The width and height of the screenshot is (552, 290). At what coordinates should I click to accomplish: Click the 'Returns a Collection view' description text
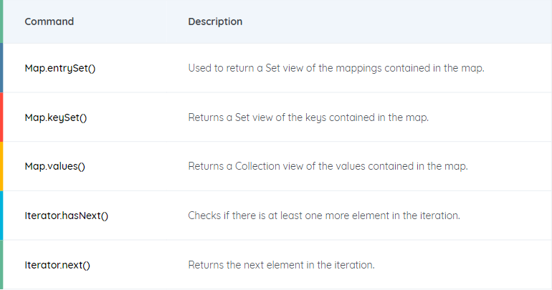point(328,166)
